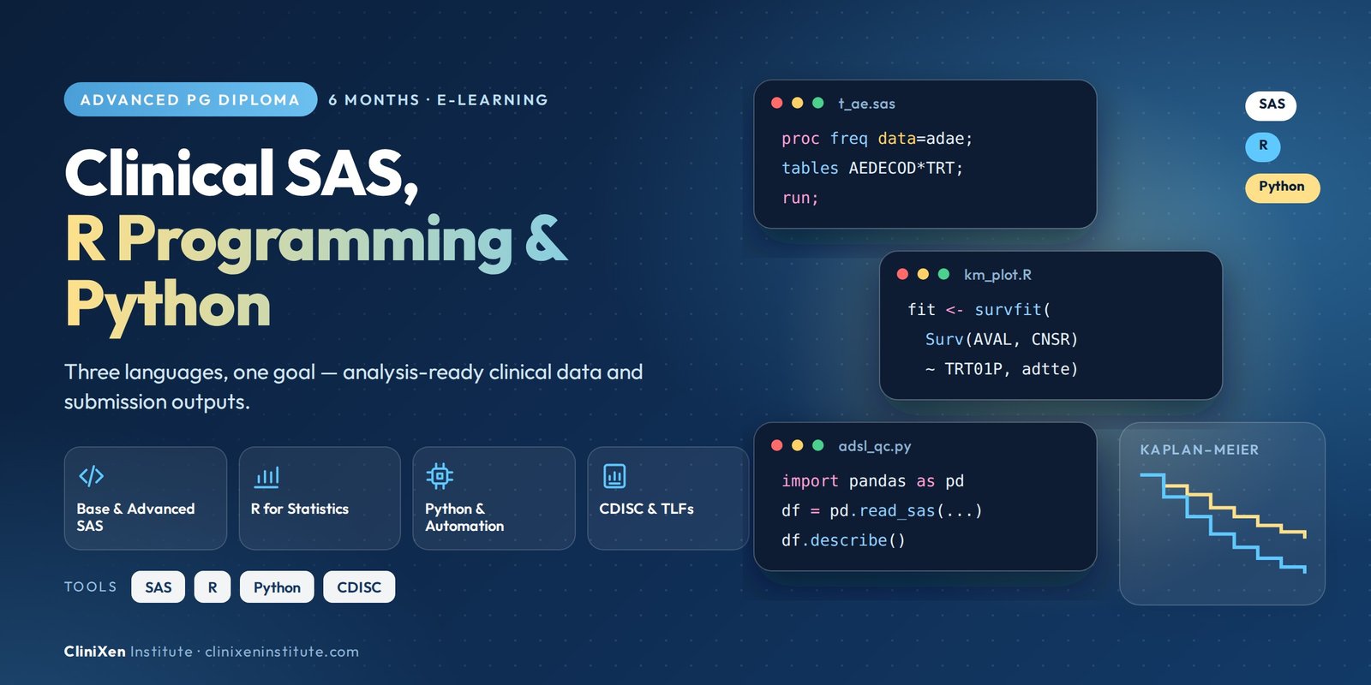
Task: Select the yellow Python pill at top right
Action: tap(1282, 188)
